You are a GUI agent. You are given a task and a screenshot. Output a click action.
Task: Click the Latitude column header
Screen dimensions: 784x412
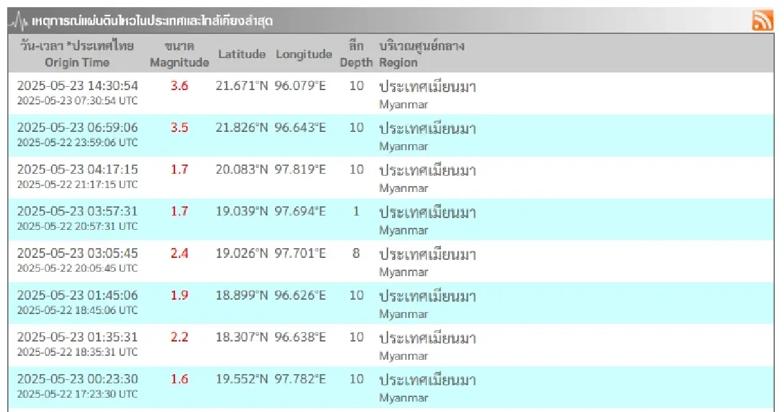tap(241, 55)
